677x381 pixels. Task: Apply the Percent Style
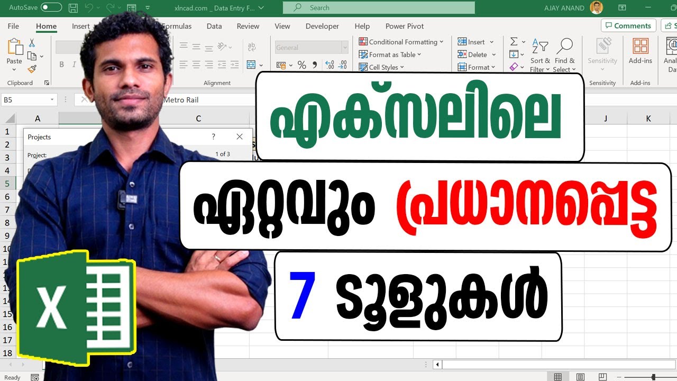click(x=302, y=65)
